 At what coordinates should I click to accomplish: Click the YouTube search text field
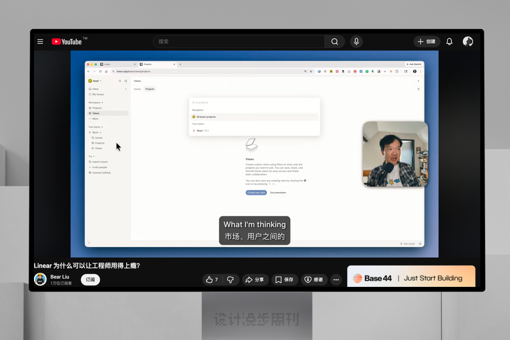coord(239,42)
